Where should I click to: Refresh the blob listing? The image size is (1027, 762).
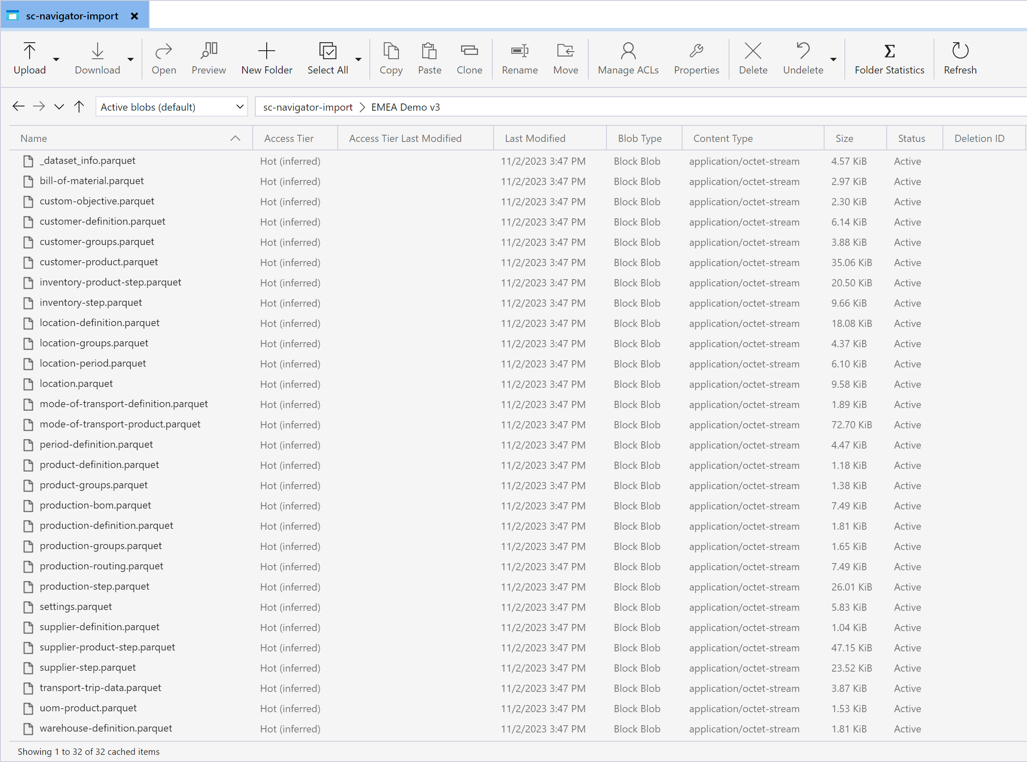point(960,58)
